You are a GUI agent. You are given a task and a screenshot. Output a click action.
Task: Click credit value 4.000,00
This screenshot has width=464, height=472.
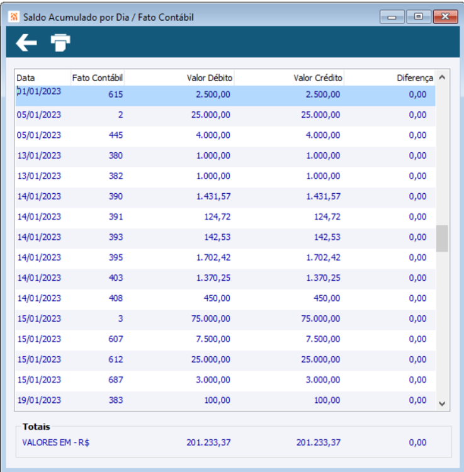coord(323,135)
